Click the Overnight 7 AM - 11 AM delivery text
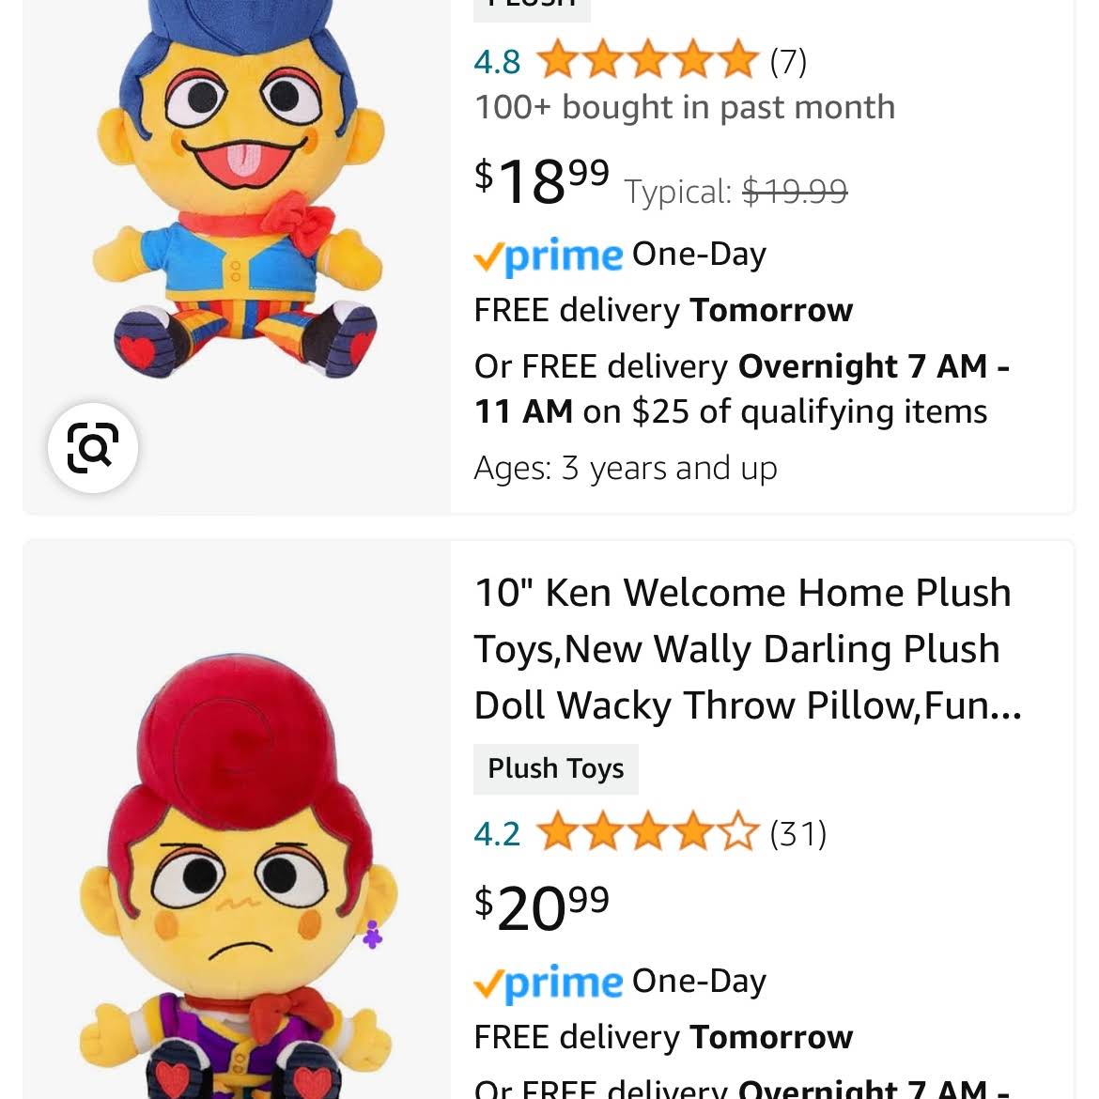The image size is (1099, 1099). [x=741, y=389]
